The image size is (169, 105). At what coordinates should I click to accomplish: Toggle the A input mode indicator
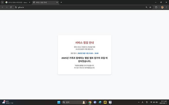pyautogui.click(x=143, y=102)
